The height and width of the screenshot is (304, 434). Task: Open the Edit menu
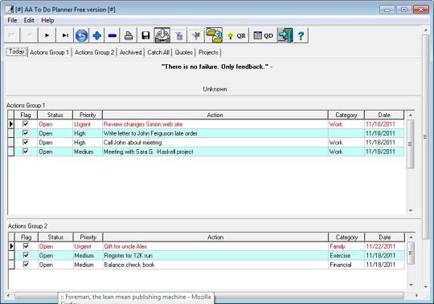[29, 20]
